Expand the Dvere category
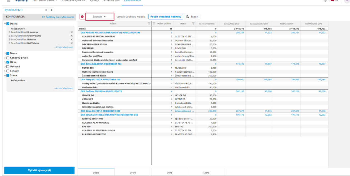This screenshot has height=176, width=350. point(5,53)
